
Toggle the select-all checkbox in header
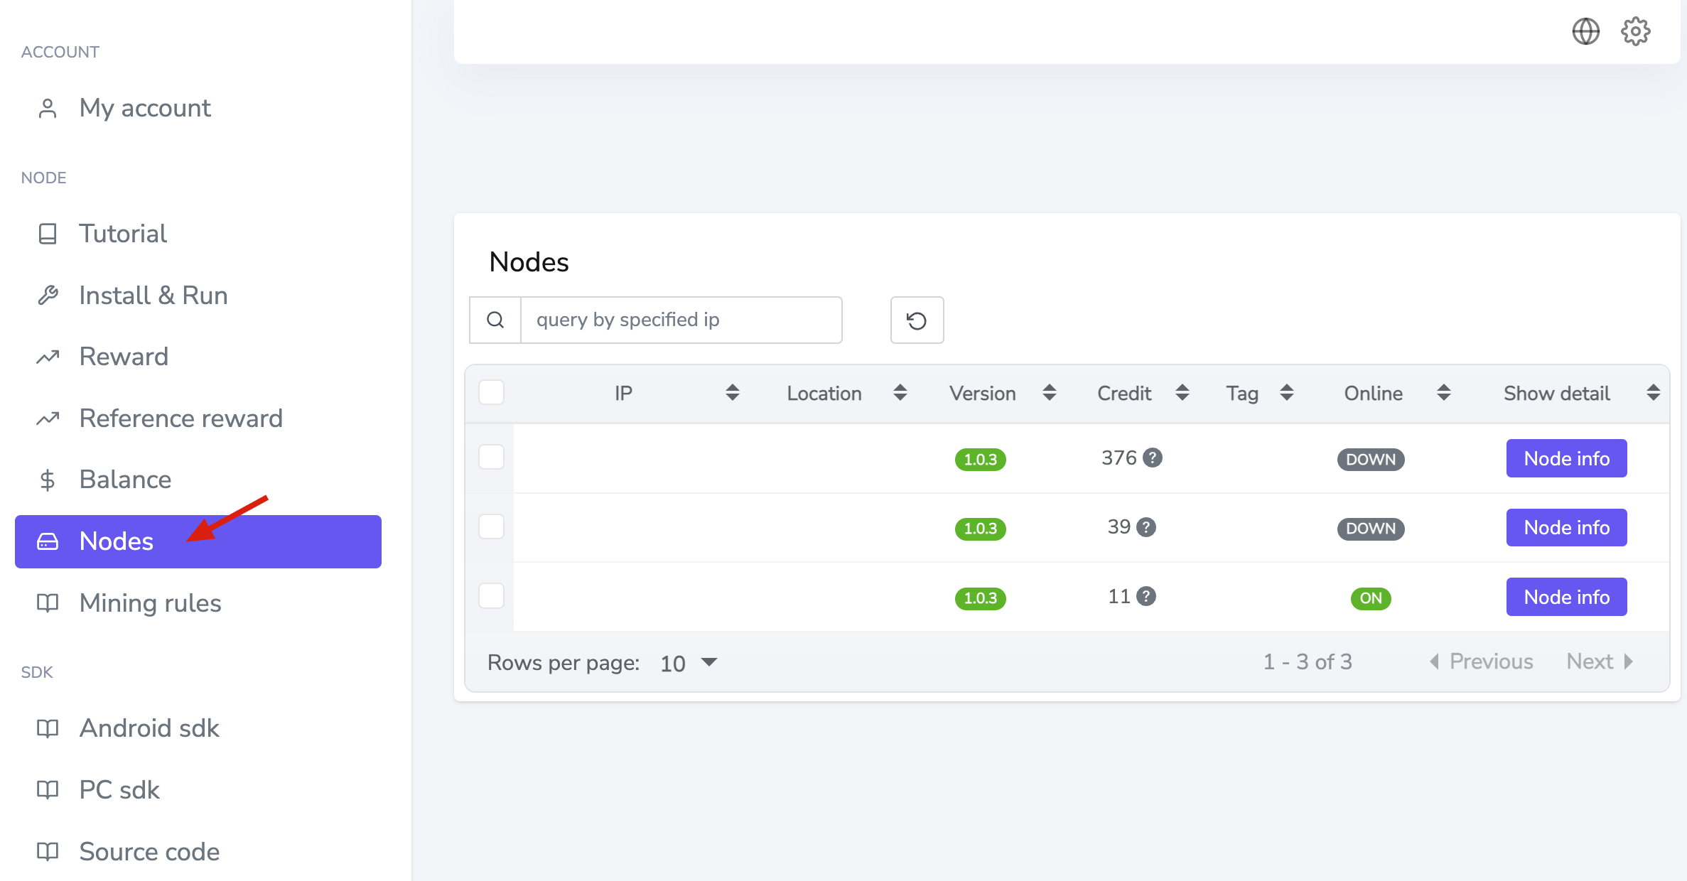[x=491, y=394]
